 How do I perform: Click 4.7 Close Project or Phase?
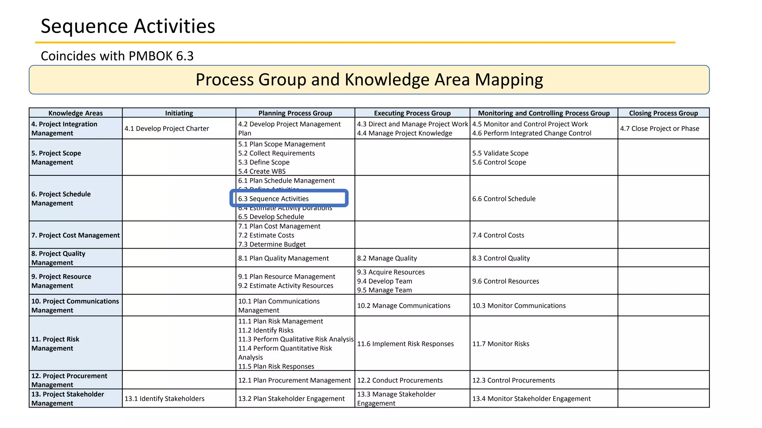click(659, 129)
